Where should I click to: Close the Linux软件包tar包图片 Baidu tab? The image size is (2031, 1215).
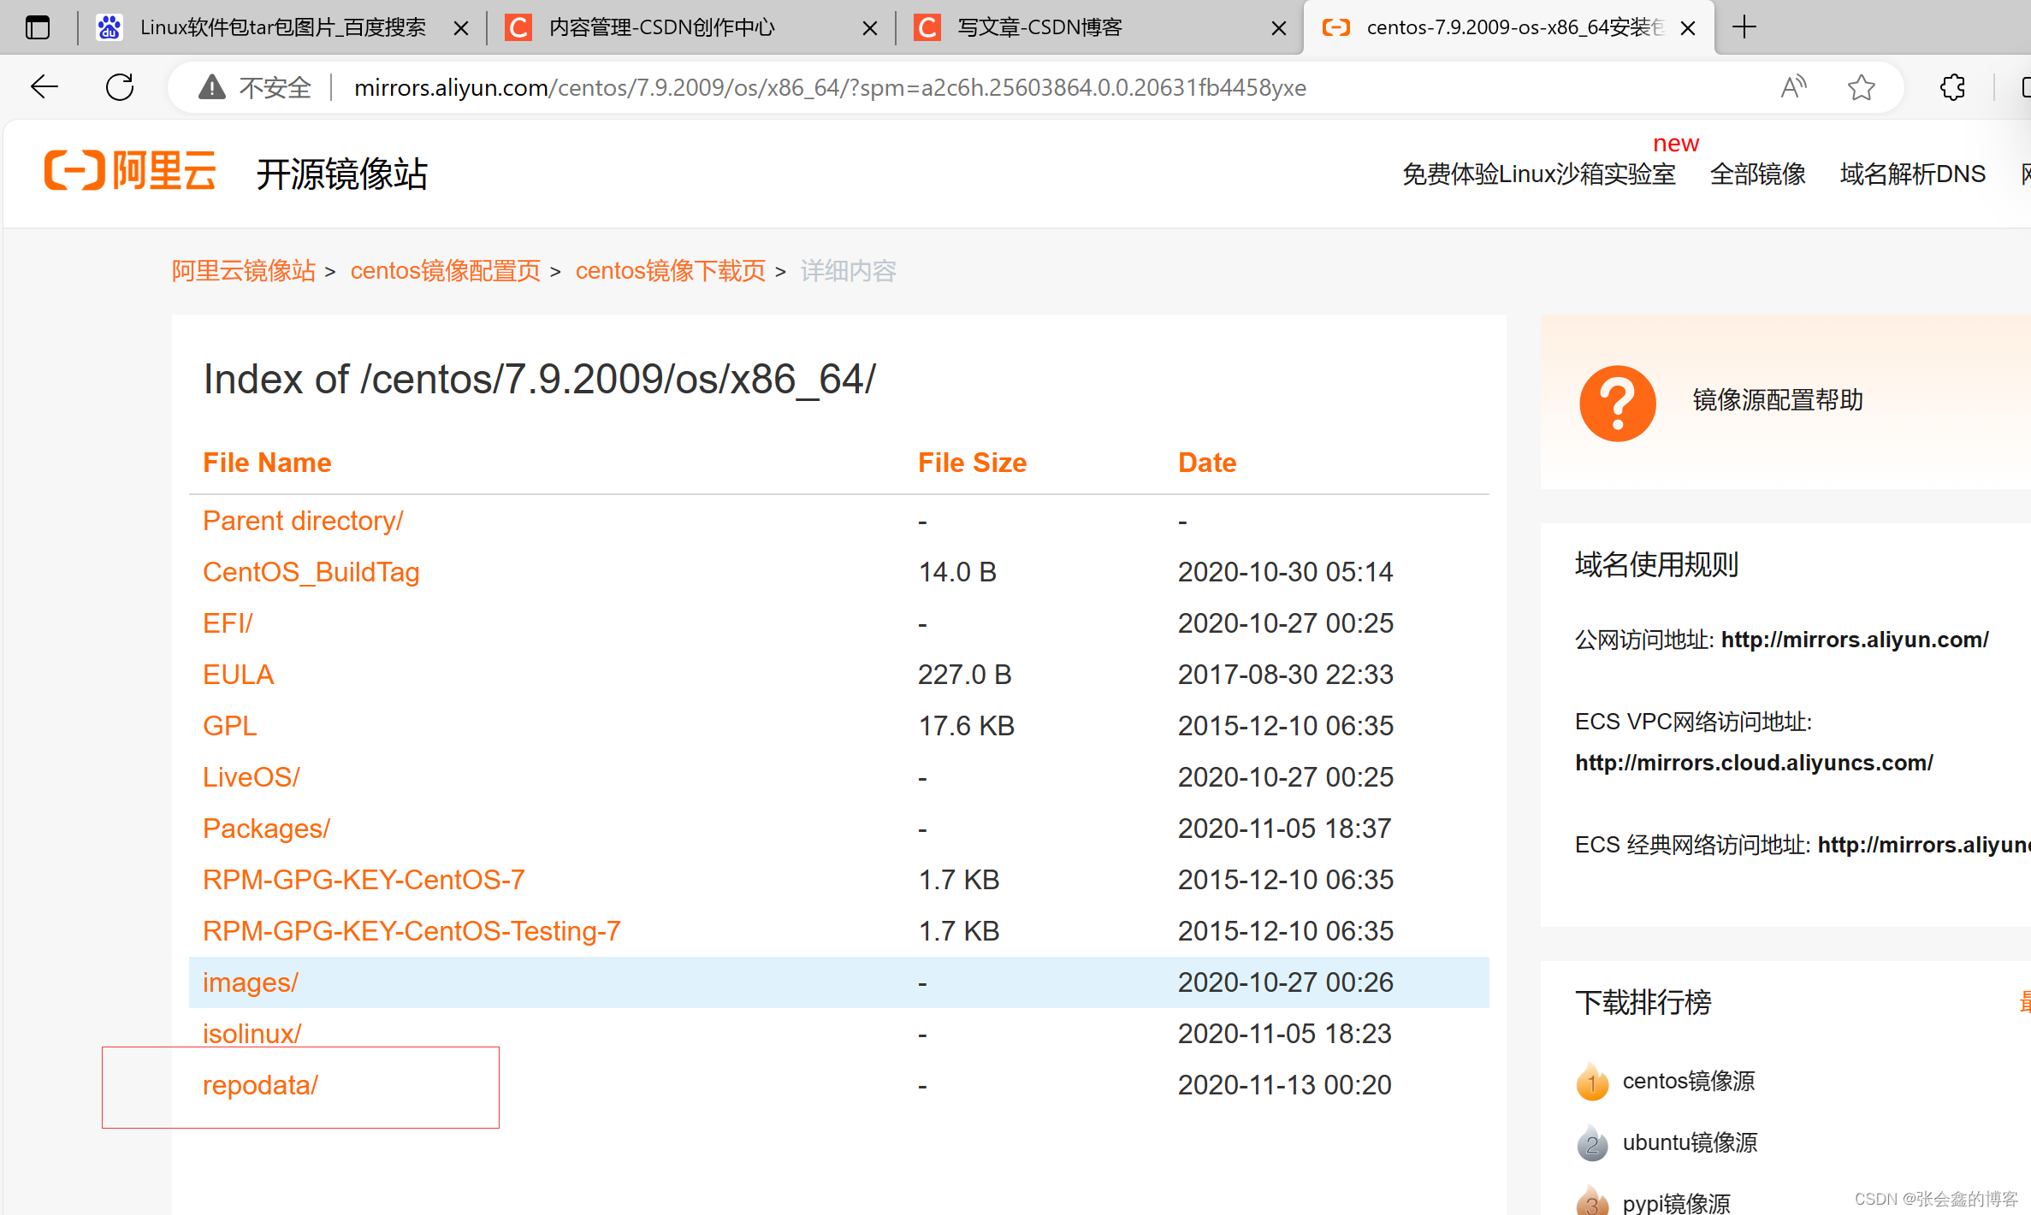click(x=460, y=28)
